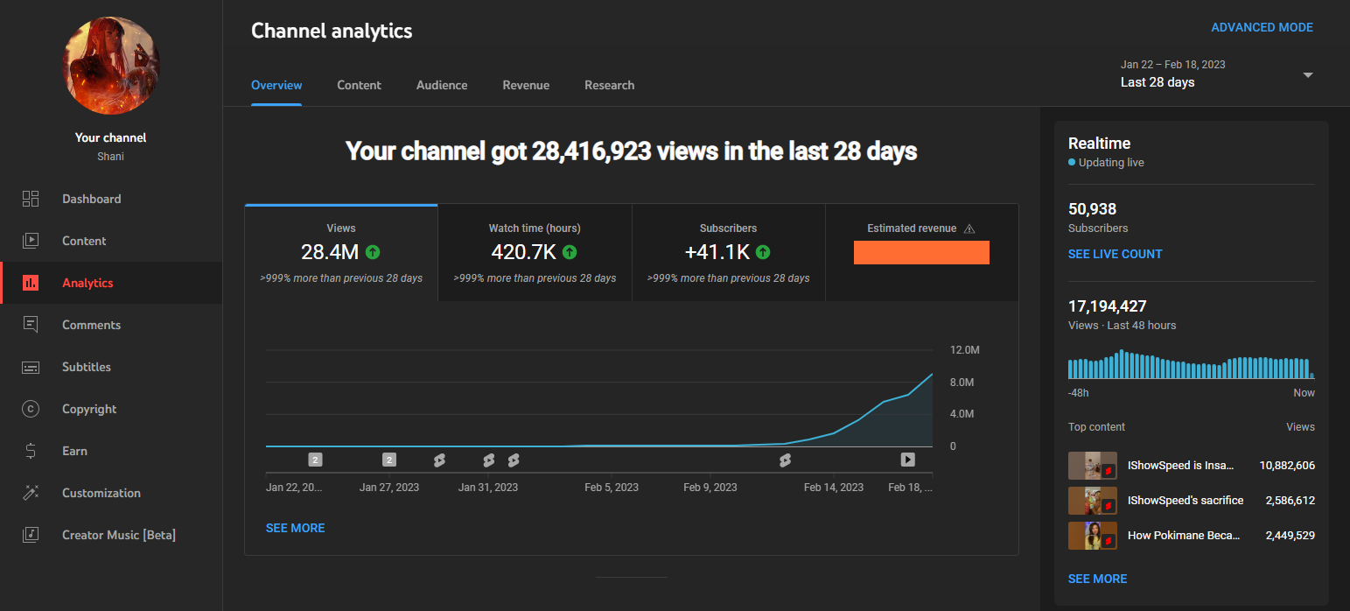
Task: Select the Views metric card
Action: click(340, 252)
